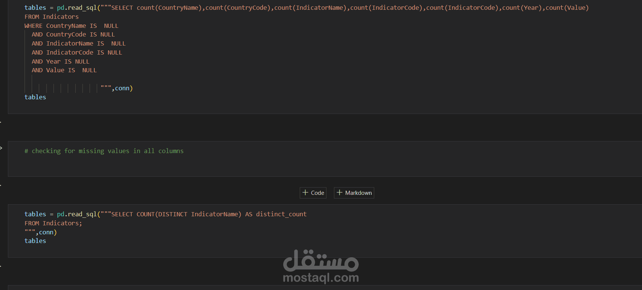This screenshot has height=290, width=642.
Task: Click the 'AND IndicatorName IS NULL' line
Action: 79,44
